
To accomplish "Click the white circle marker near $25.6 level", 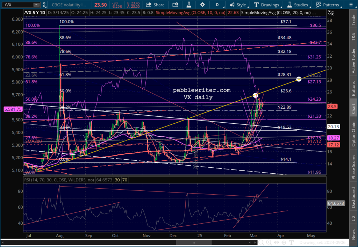I will point(256,95).
